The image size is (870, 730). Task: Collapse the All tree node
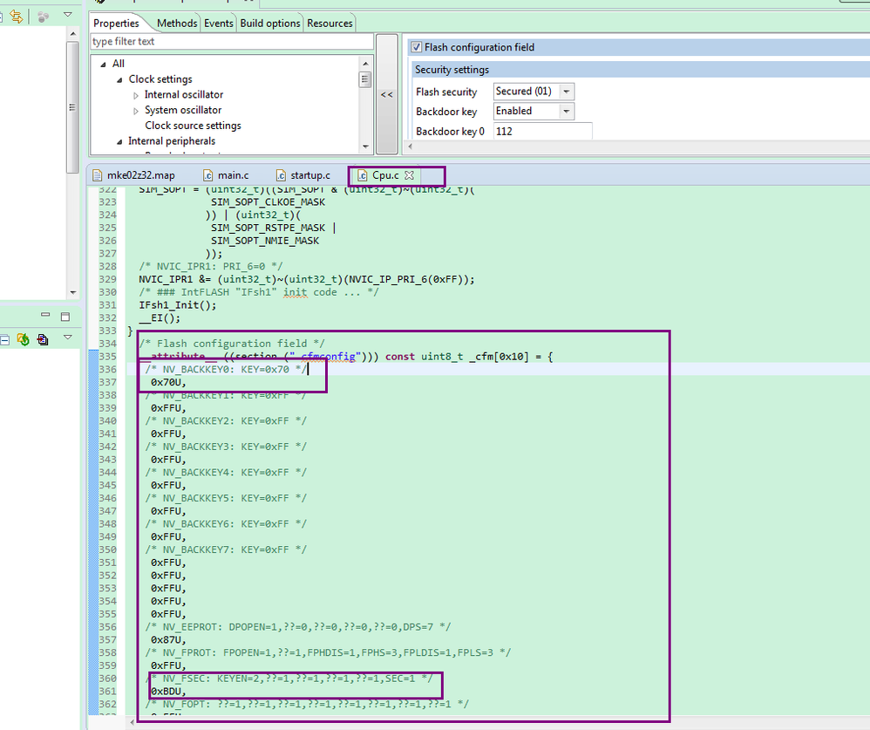tap(103, 65)
